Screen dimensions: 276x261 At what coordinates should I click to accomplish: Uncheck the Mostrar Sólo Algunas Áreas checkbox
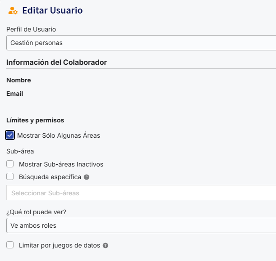(x=10, y=135)
